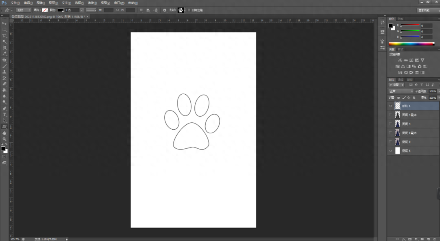Image resolution: width=440 pixels, height=241 pixels.
Task: Open the 图层 menu in menu bar
Action: click(53, 3)
